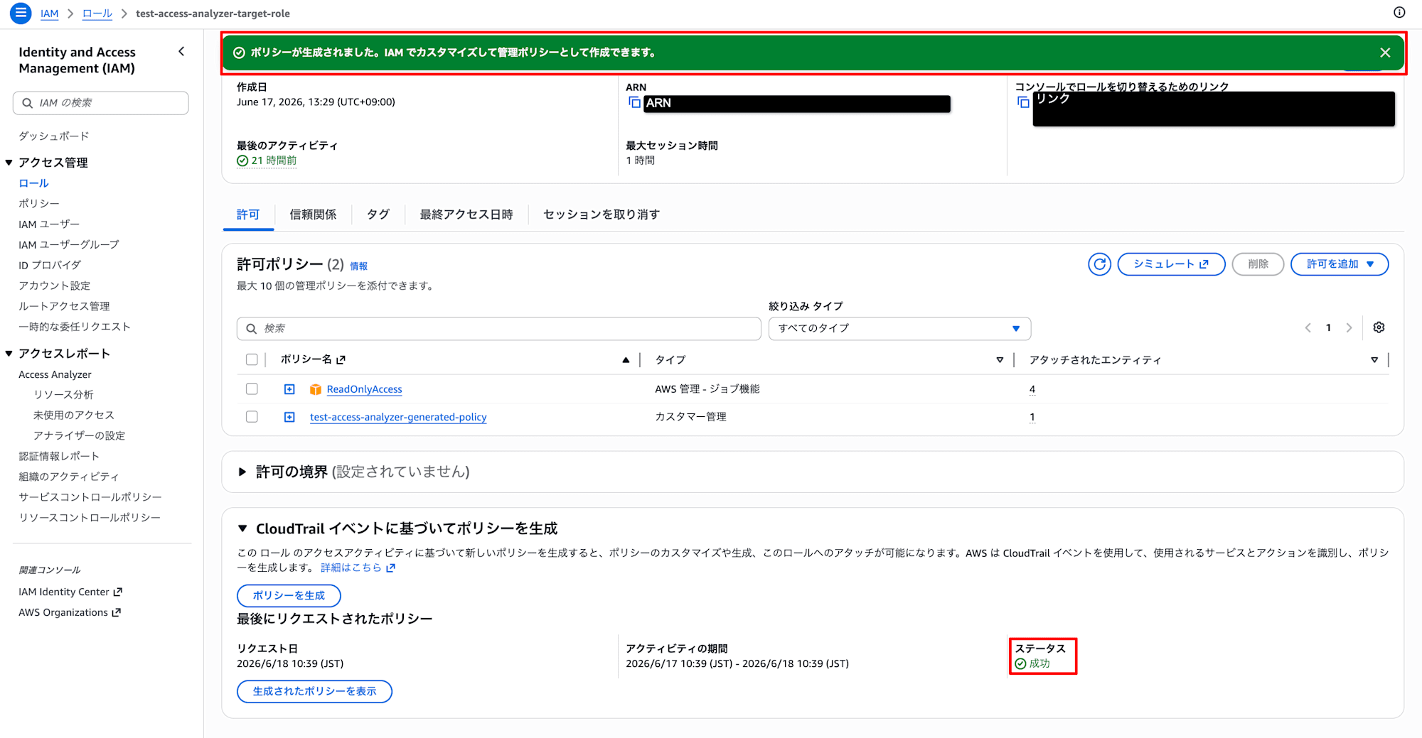This screenshot has width=1422, height=738.
Task: Open Root access management in sidebar
Action: pyautogui.click(x=64, y=306)
